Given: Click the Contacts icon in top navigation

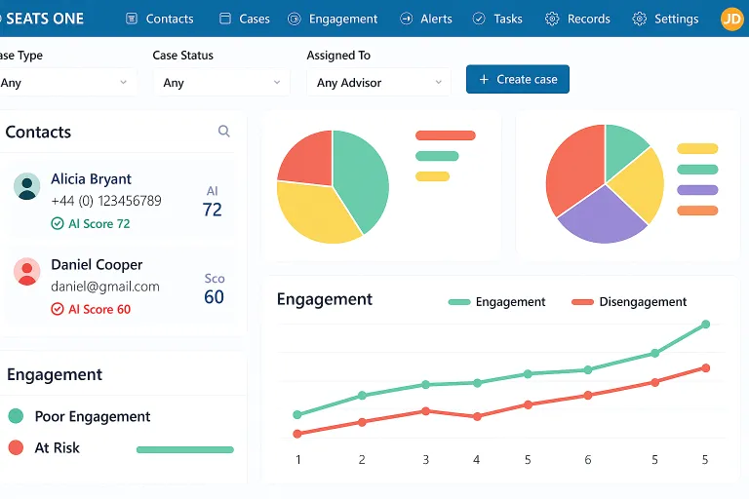Looking at the screenshot, I should [x=132, y=19].
